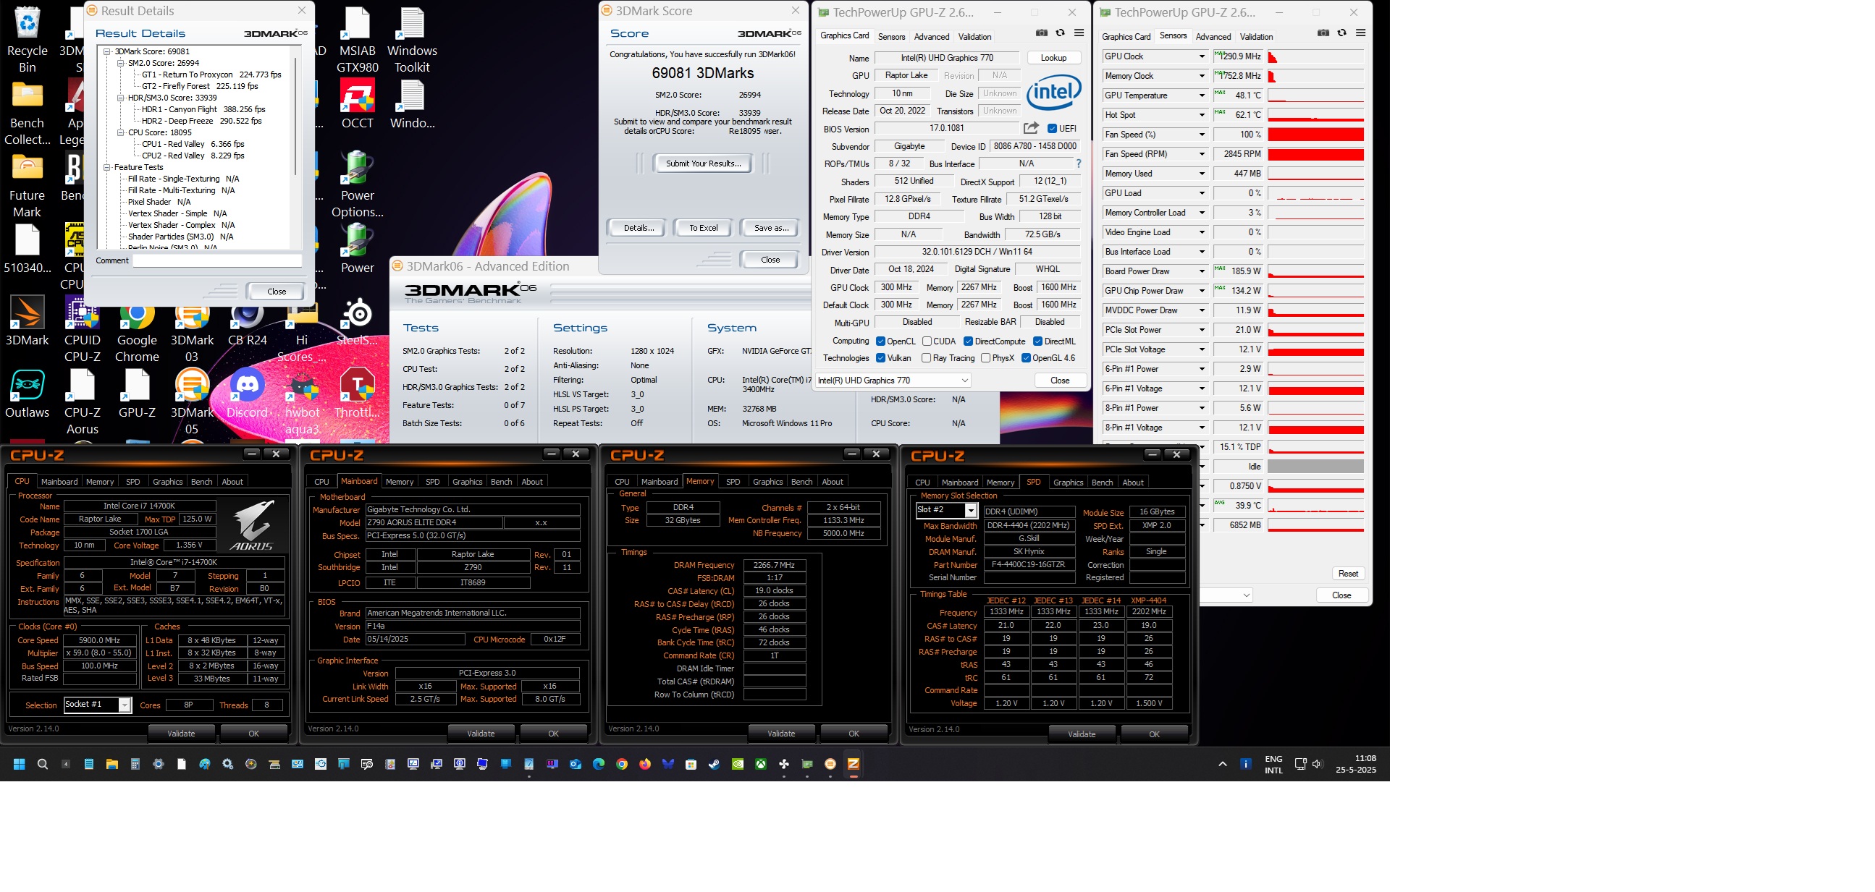Open the Board Power Draw sensor dropdown
Image resolution: width=1875 pixels, height=892 pixels.
click(x=1202, y=271)
